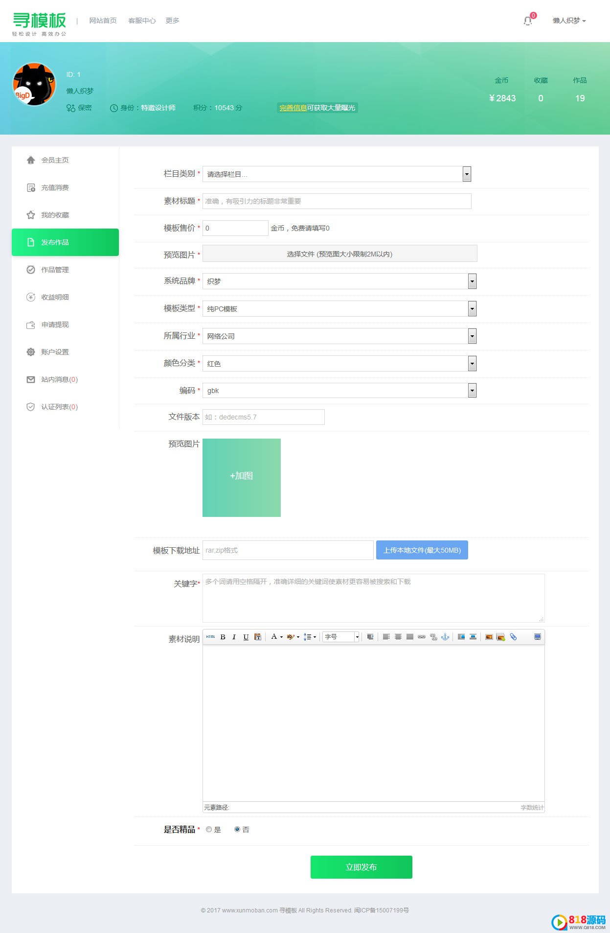Go to 网站首页 in top navigation
The height and width of the screenshot is (933, 610).
103,21
